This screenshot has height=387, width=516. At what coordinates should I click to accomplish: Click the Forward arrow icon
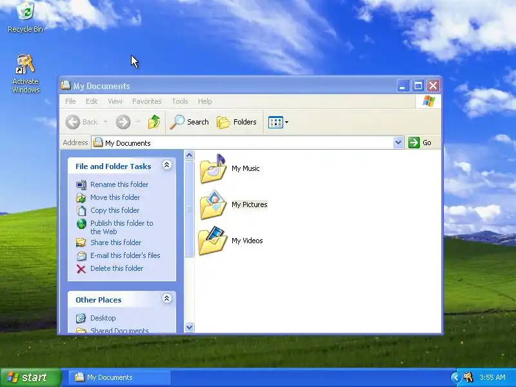(123, 122)
